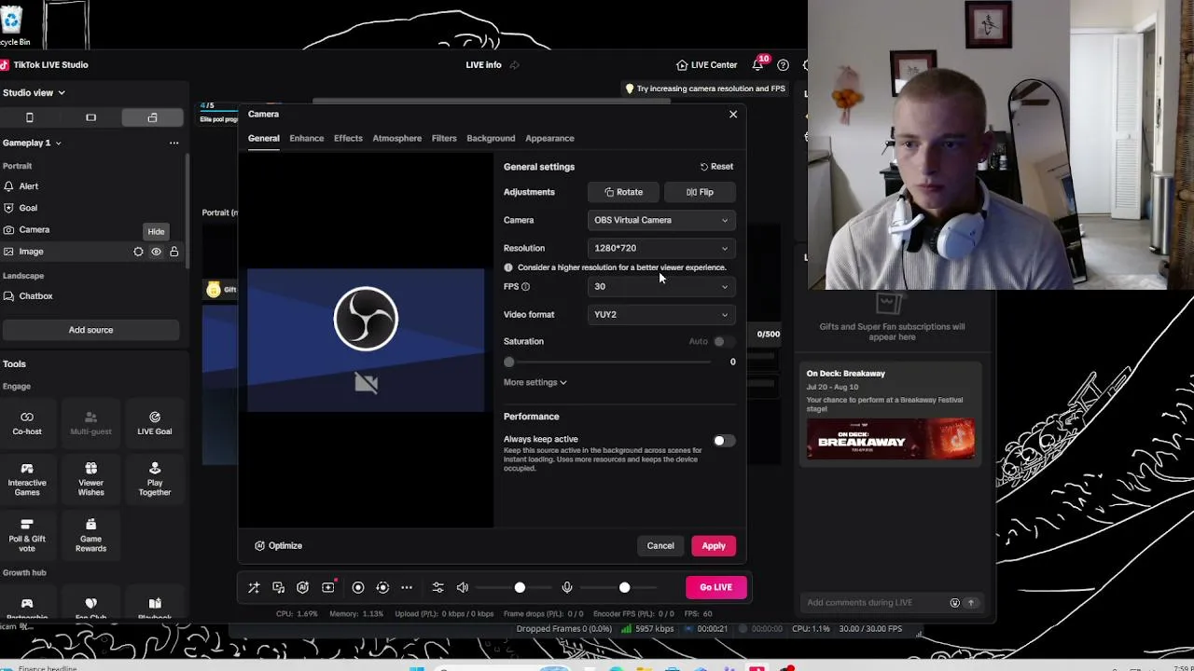The width and height of the screenshot is (1194, 671).
Task: Expand the Studio view dropdown
Action: (34, 92)
